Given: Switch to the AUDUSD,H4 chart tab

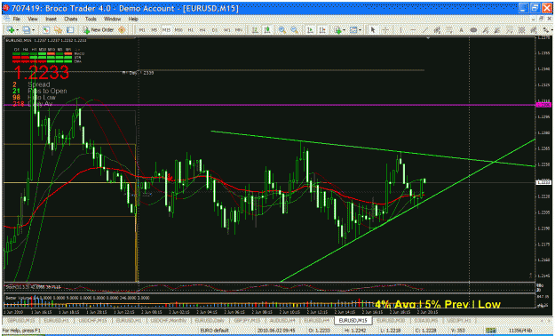Looking at the screenshot, I should pyautogui.click(x=282, y=320).
